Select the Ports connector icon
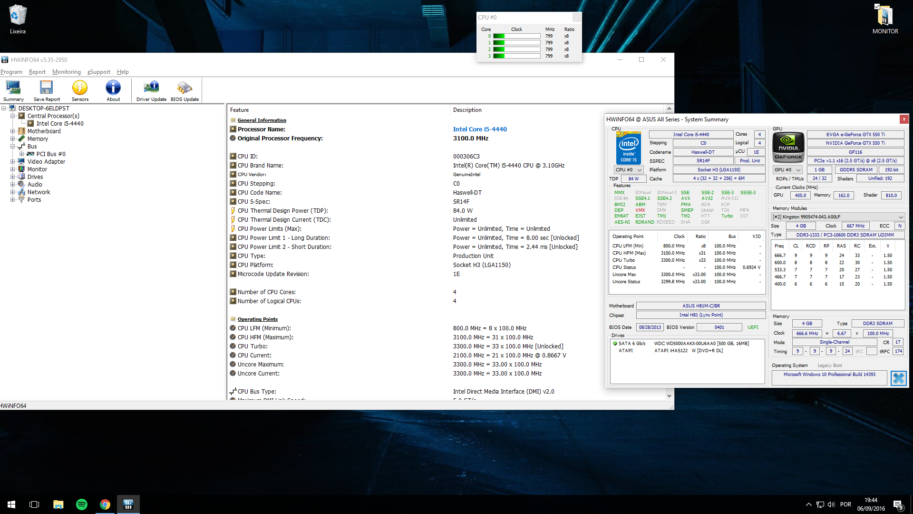This screenshot has width=913, height=514. pos(21,200)
